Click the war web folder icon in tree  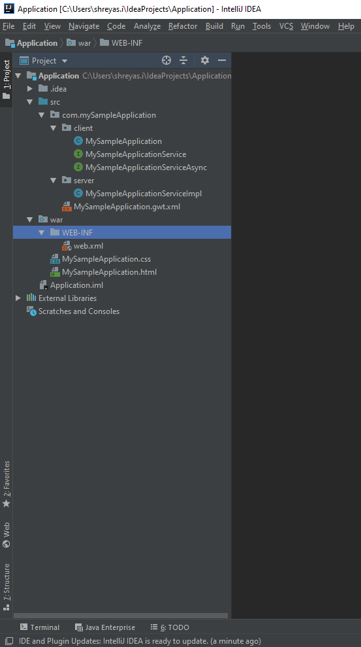43,220
